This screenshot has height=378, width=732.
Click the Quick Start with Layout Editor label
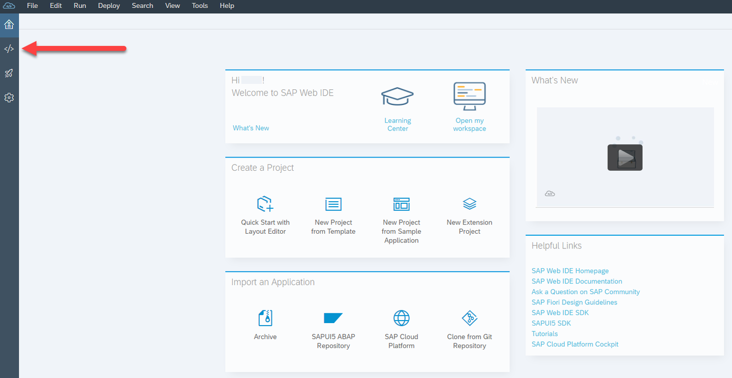(265, 227)
